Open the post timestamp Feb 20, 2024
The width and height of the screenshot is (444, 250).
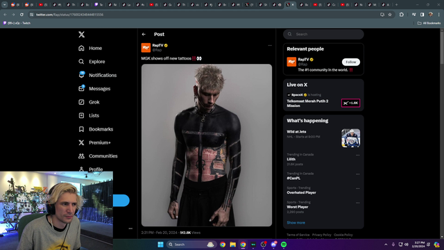(159, 233)
